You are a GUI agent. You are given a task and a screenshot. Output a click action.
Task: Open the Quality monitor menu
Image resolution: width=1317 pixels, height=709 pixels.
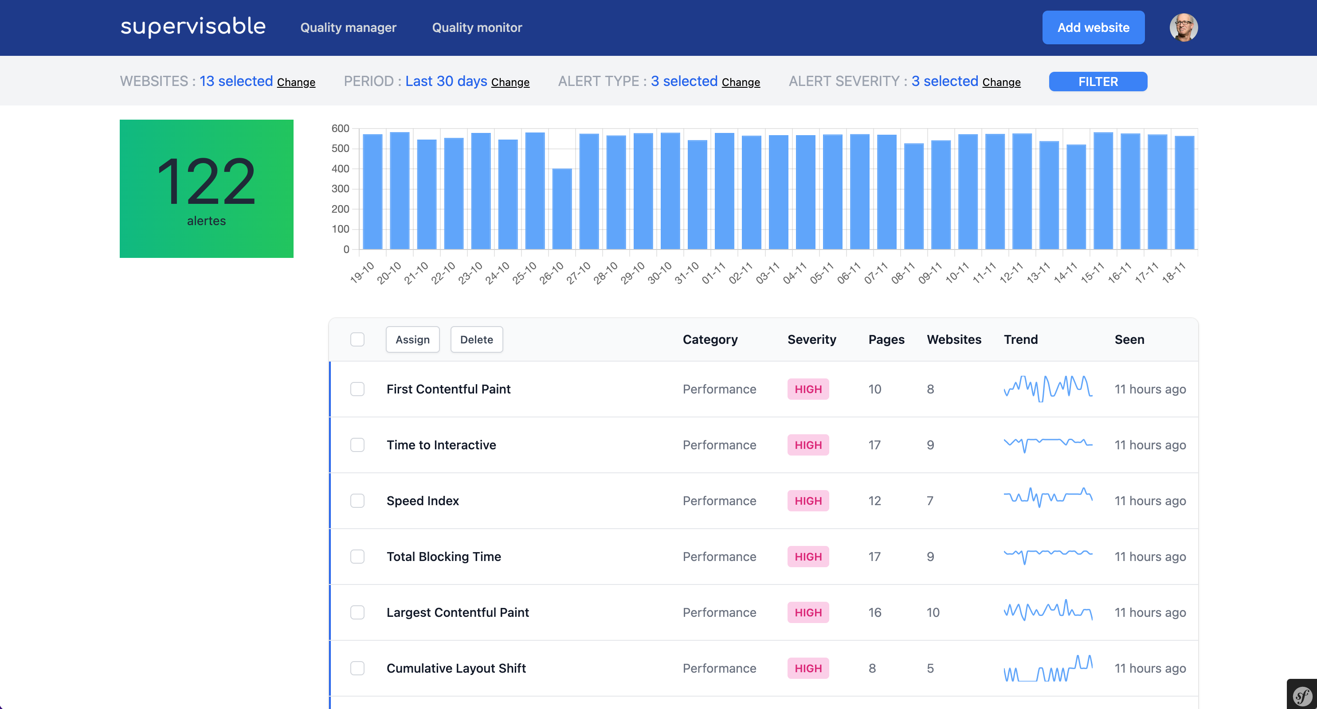click(477, 27)
